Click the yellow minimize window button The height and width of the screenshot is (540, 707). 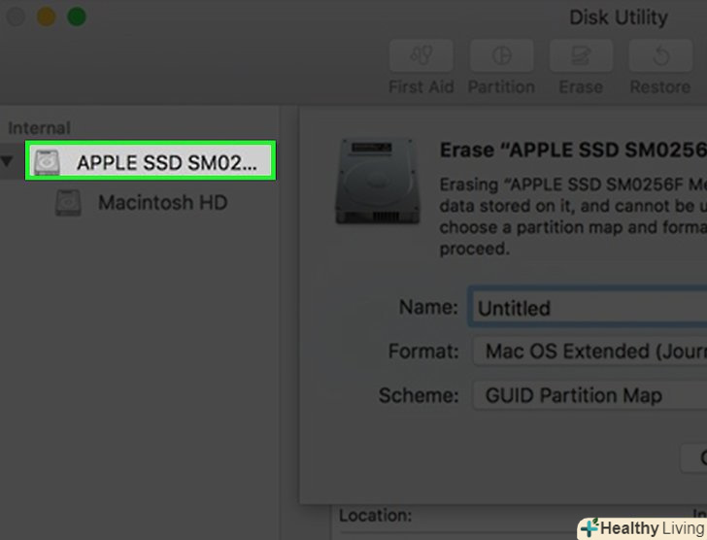coord(46,17)
